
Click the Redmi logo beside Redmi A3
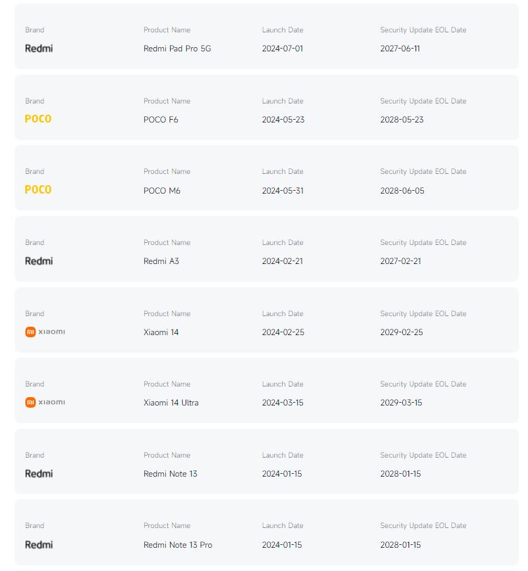(x=39, y=261)
